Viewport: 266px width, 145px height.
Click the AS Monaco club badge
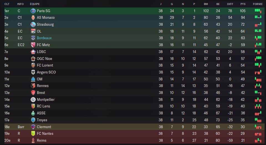pos(33,17)
